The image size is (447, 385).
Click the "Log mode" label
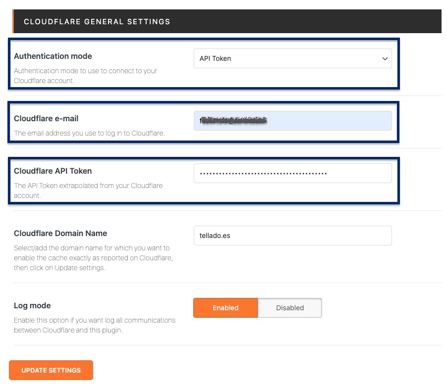point(32,305)
